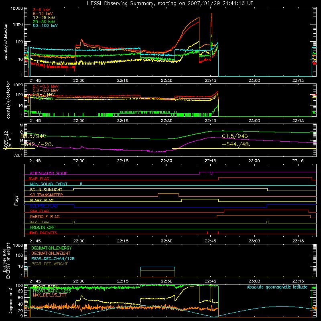Click the SC_IN_SUNLIGHT flag label
The width and height of the screenshot is (321, 321).
(x=46, y=189)
